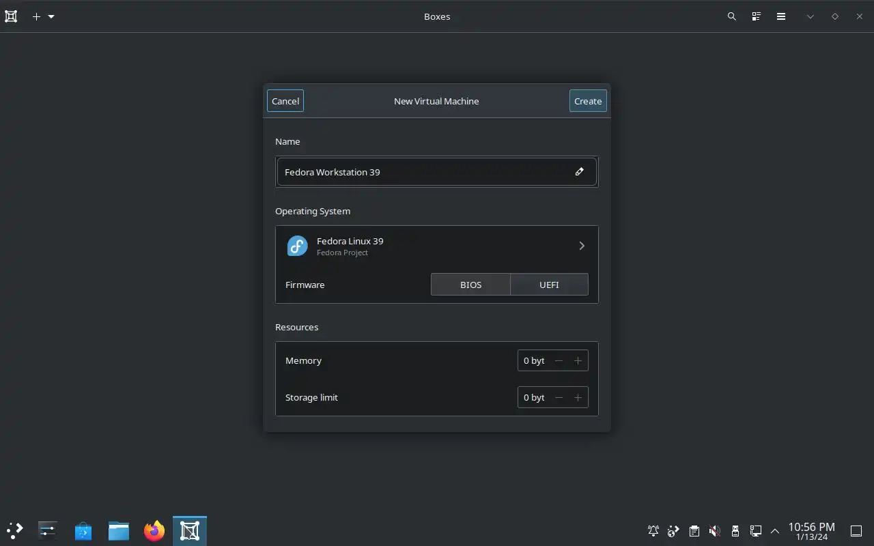Open the KDE application launcher

point(15,530)
